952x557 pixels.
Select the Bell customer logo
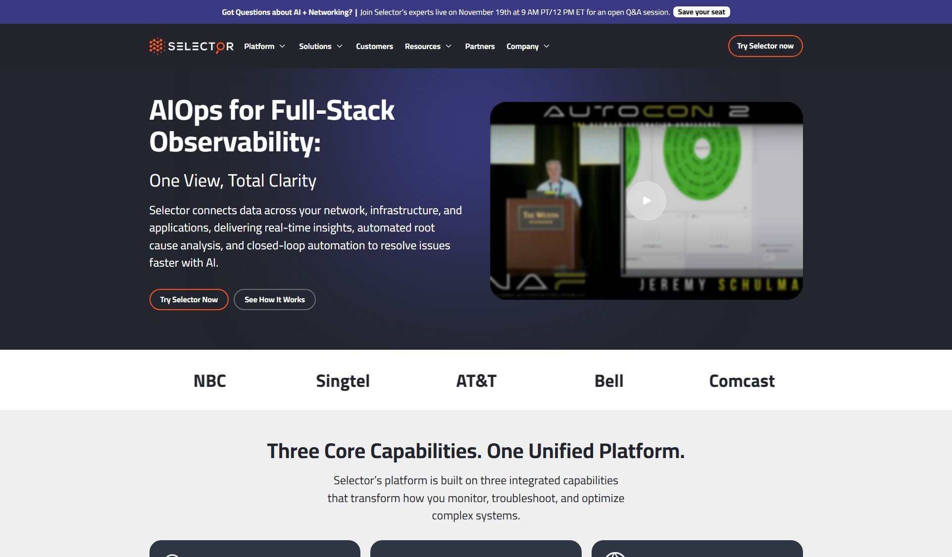click(608, 380)
